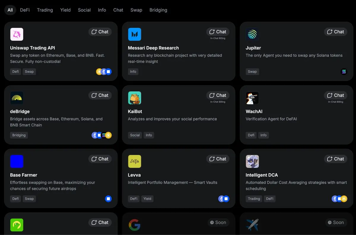Click the airplane icon on Soon card
Viewport: 356px width, 235px height.
pos(252,225)
